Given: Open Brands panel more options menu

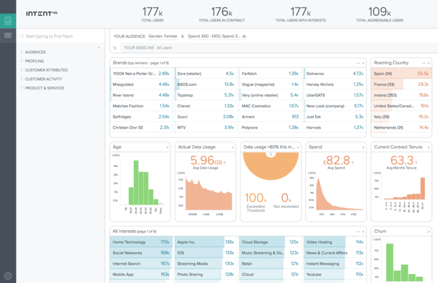Looking at the screenshot, I should [358, 63].
